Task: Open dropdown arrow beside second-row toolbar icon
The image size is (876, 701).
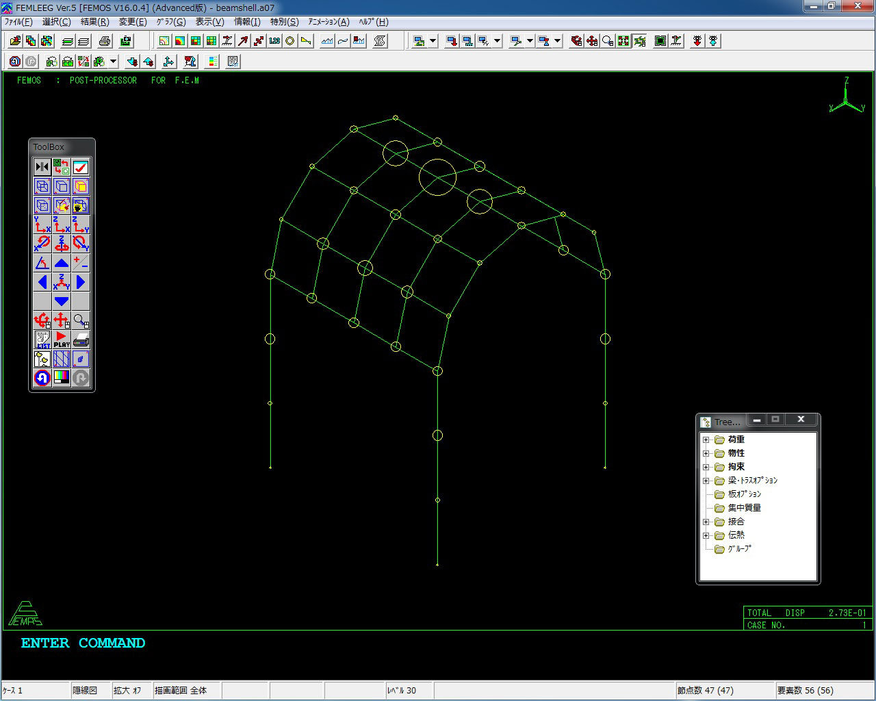Action: point(113,62)
